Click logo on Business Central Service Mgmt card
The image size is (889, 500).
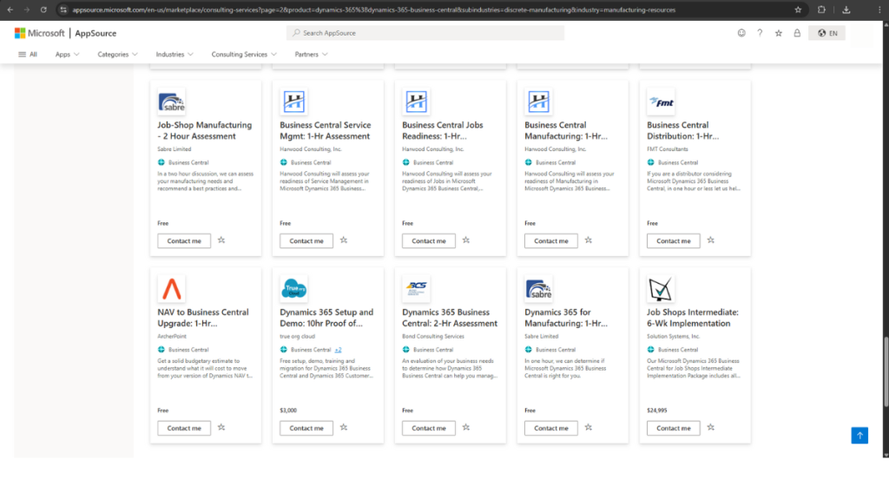(x=293, y=102)
